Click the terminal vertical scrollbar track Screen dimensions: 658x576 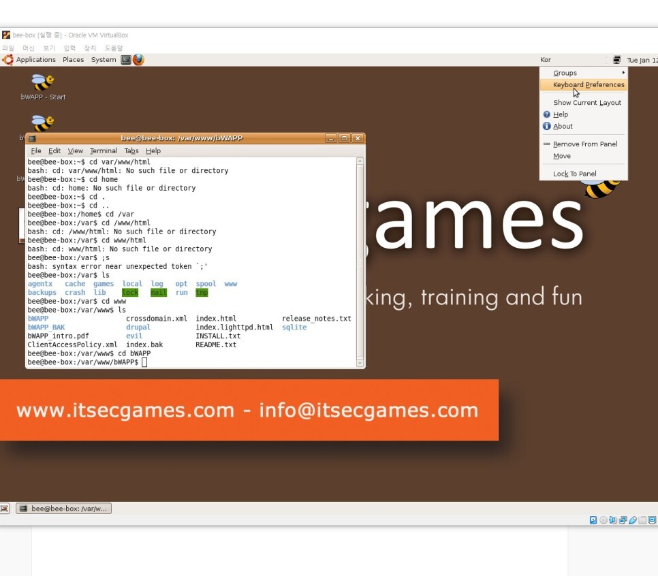[360, 262]
